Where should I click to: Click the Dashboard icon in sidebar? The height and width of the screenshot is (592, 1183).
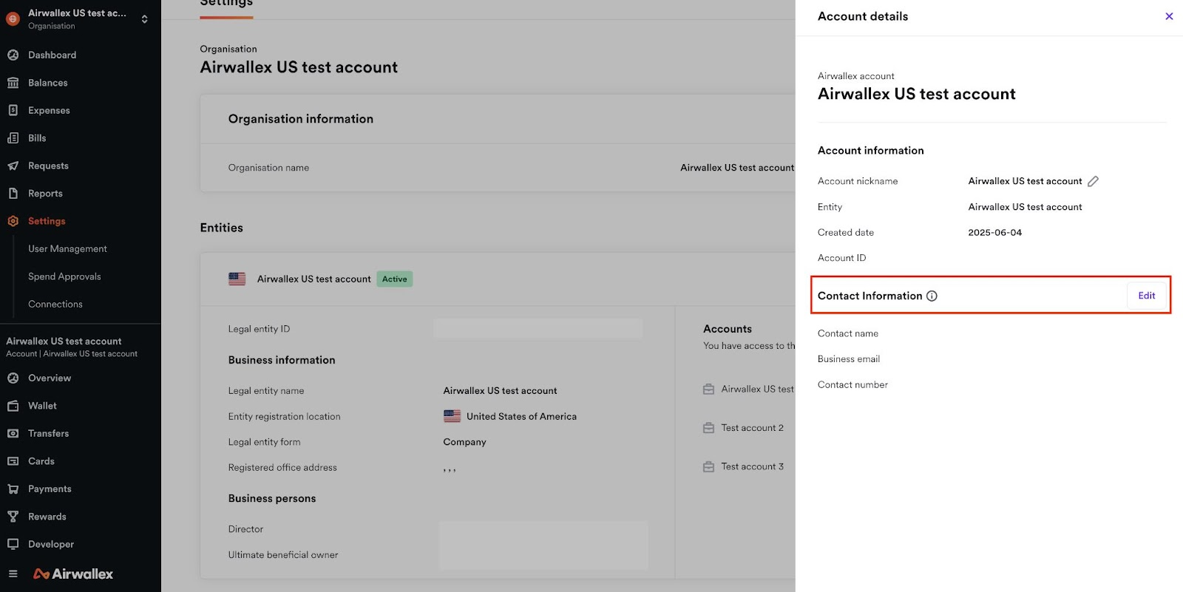pos(13,55)
